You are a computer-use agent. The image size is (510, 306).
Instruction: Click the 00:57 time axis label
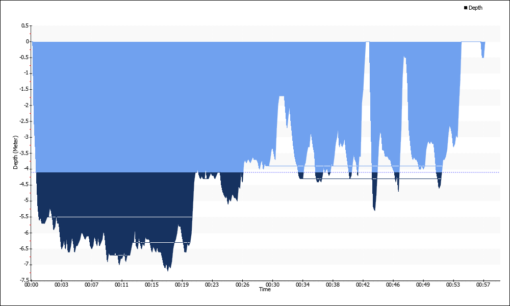[483, 285]
